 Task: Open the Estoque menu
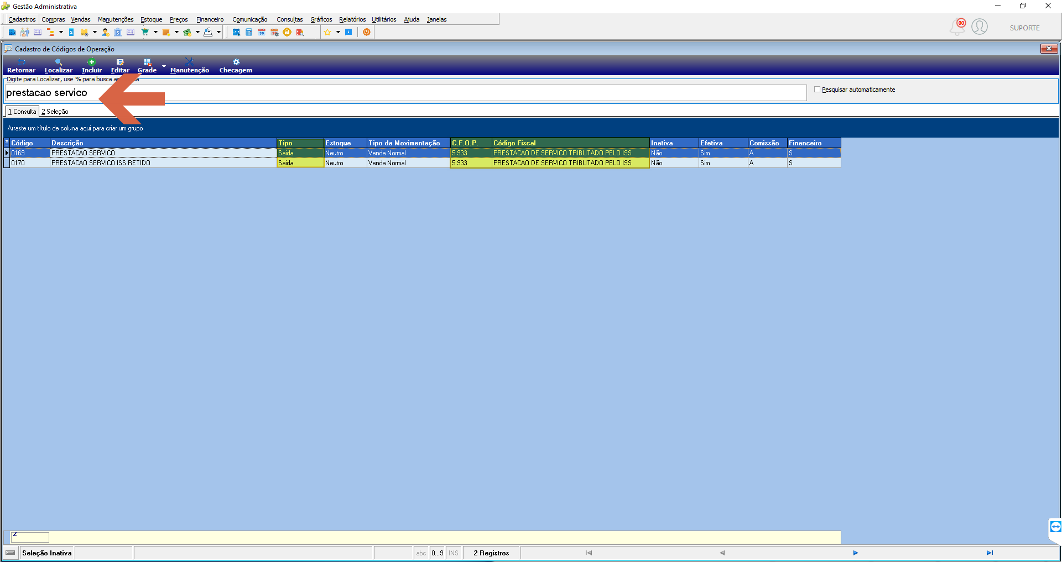tap(152, 19)
